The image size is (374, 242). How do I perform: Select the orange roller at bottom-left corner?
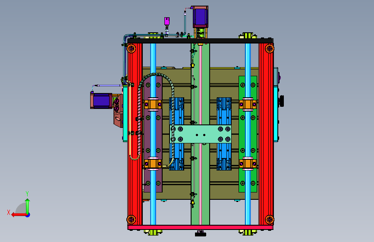click(x=131, y=219)
